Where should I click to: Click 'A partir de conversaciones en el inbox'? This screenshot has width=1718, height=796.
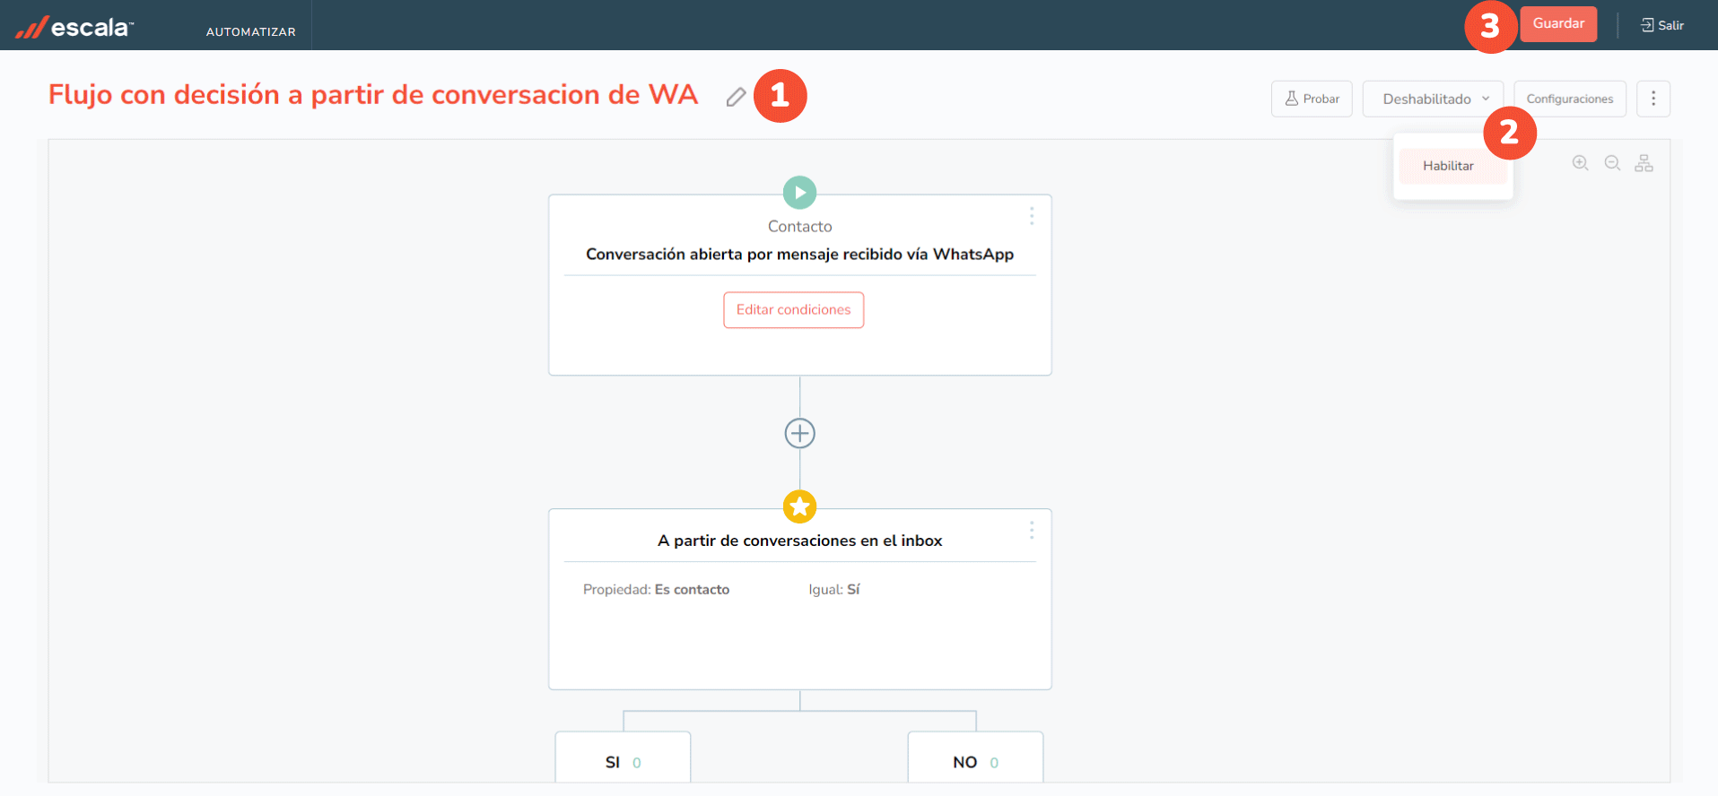click(800, 541)
